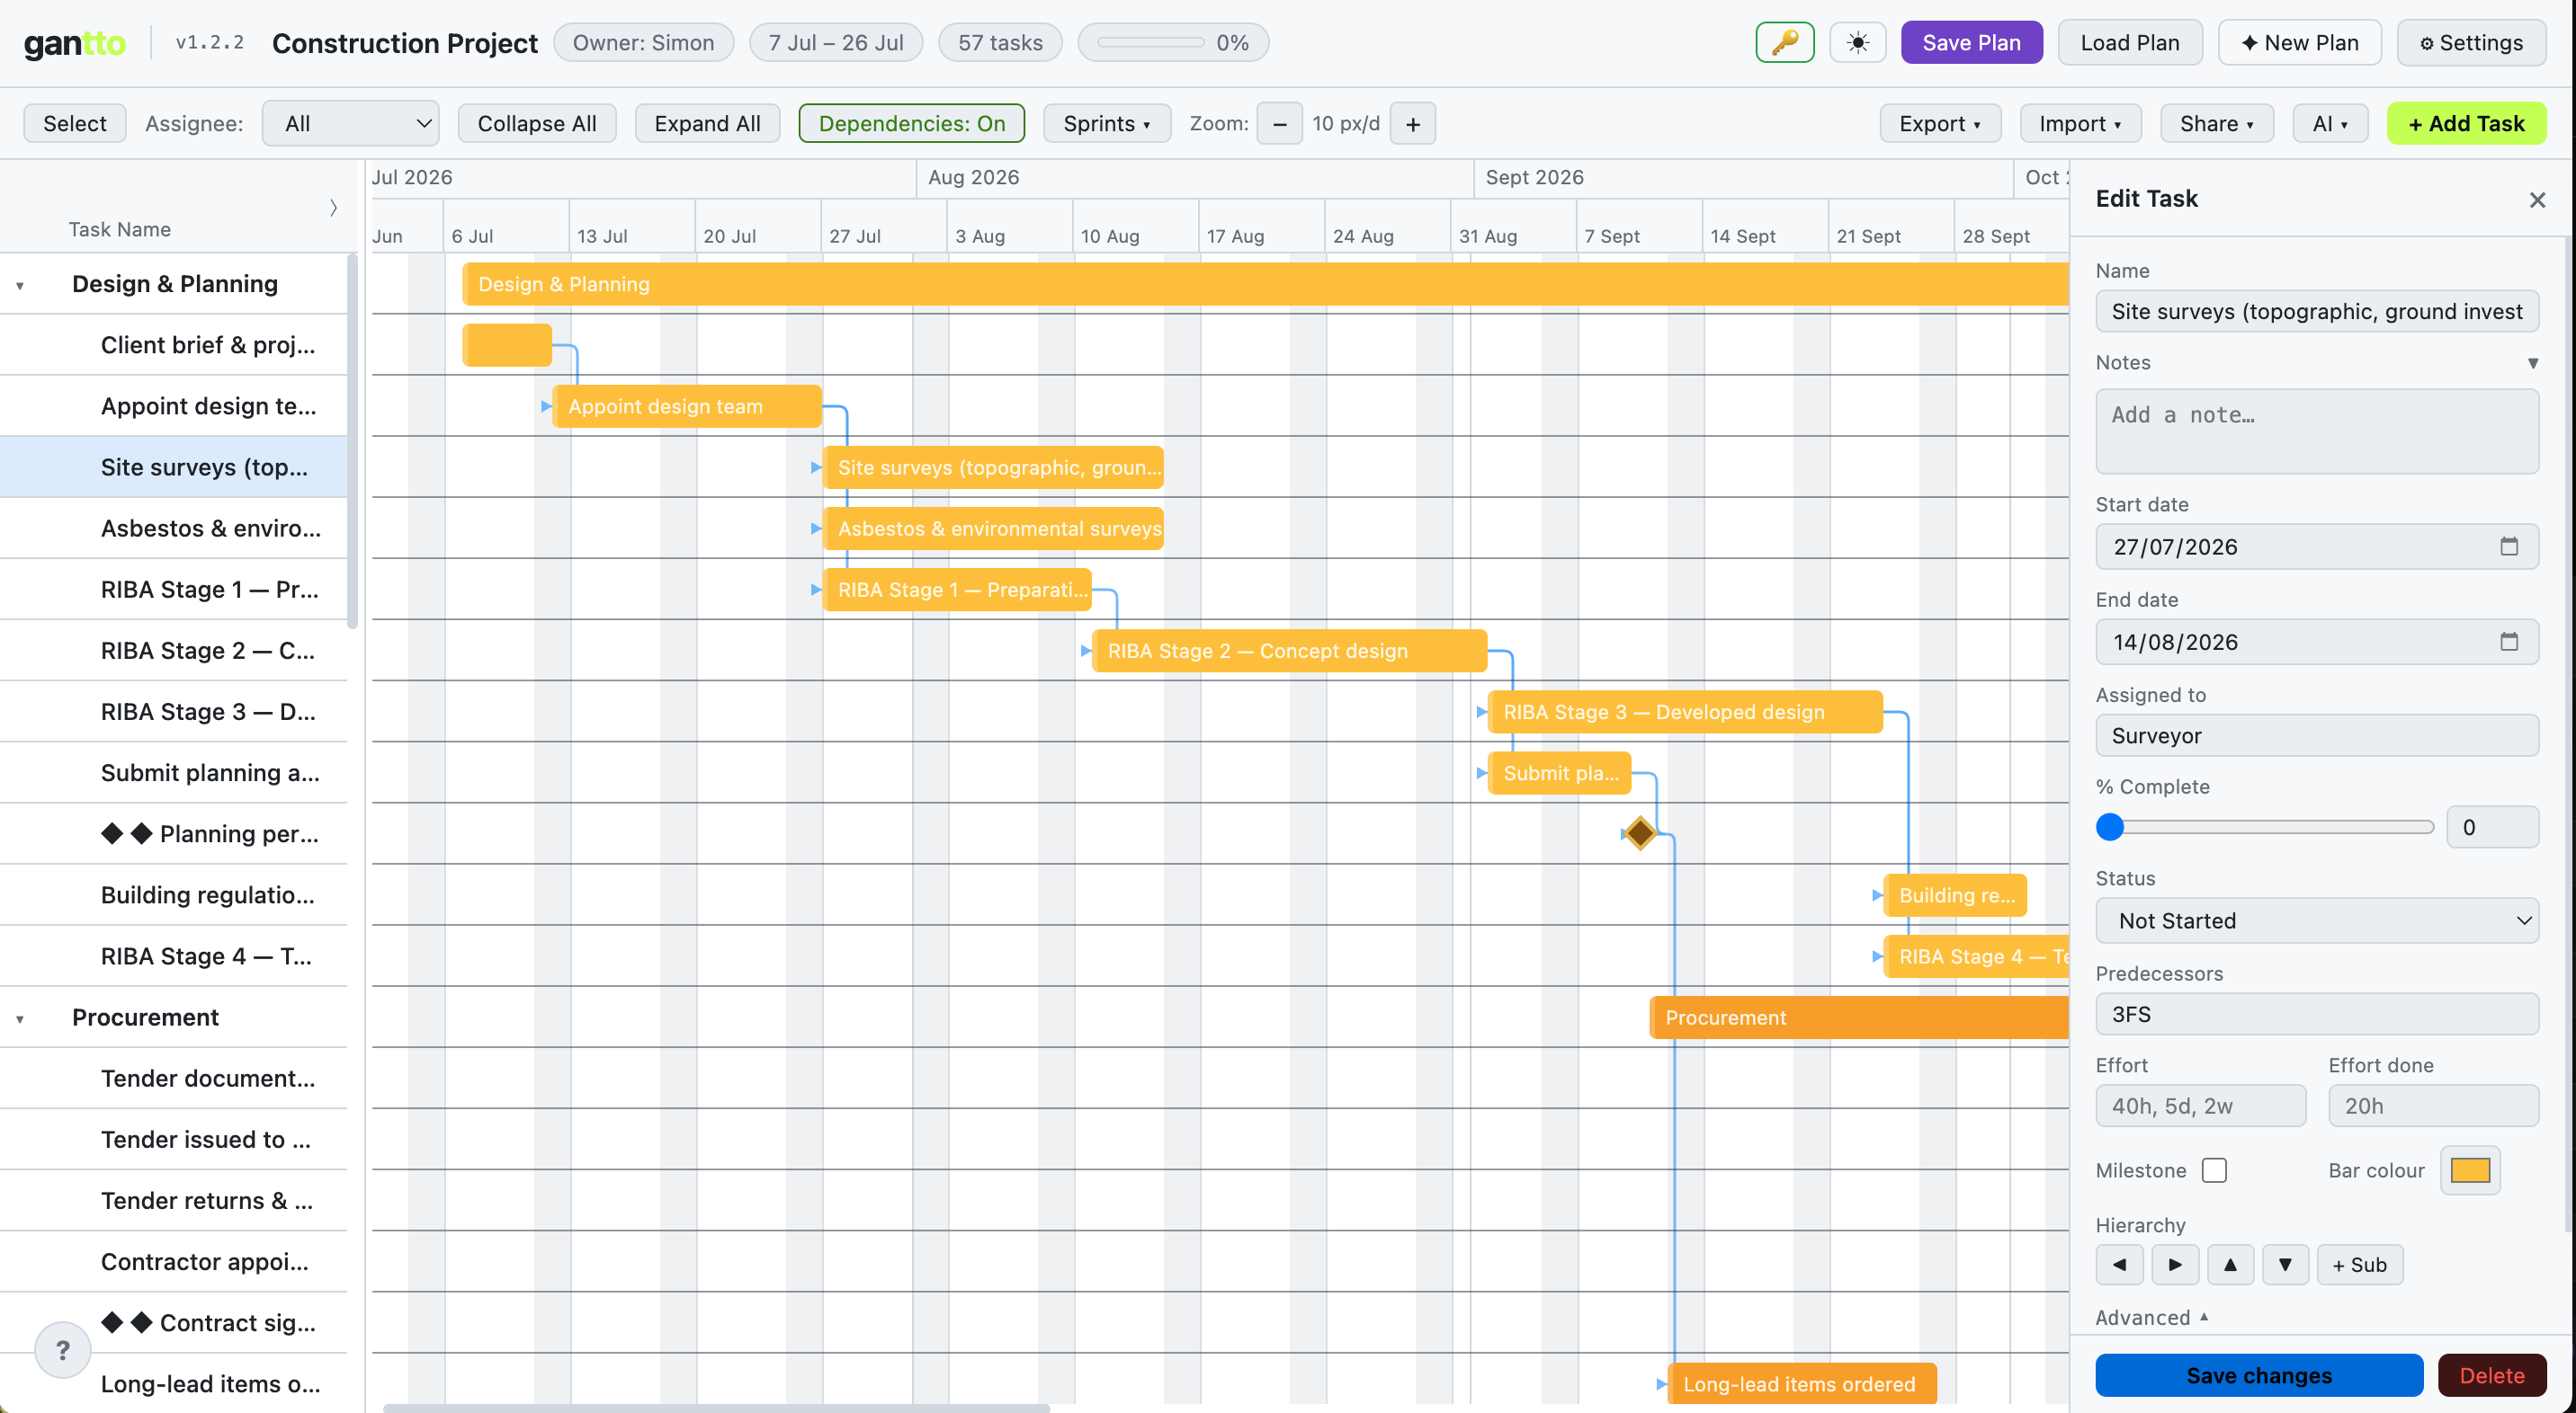Open the Import menu
This screenshot has width=2576, height=1413.
tap(2080, 124)
